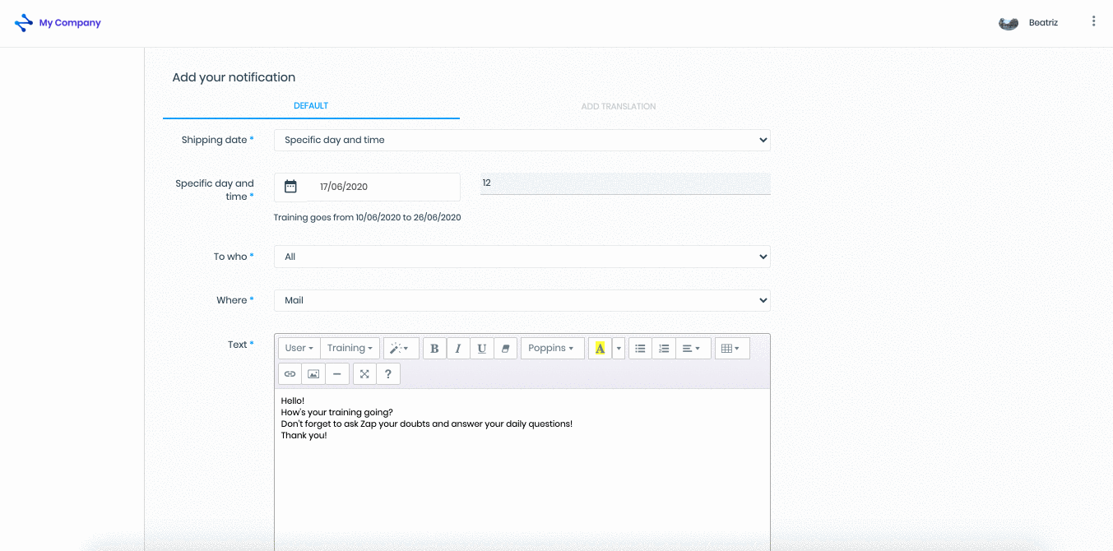Click the line "How's your training going?"
Screen dimensions: 1113x551
(x=337, y=412)
